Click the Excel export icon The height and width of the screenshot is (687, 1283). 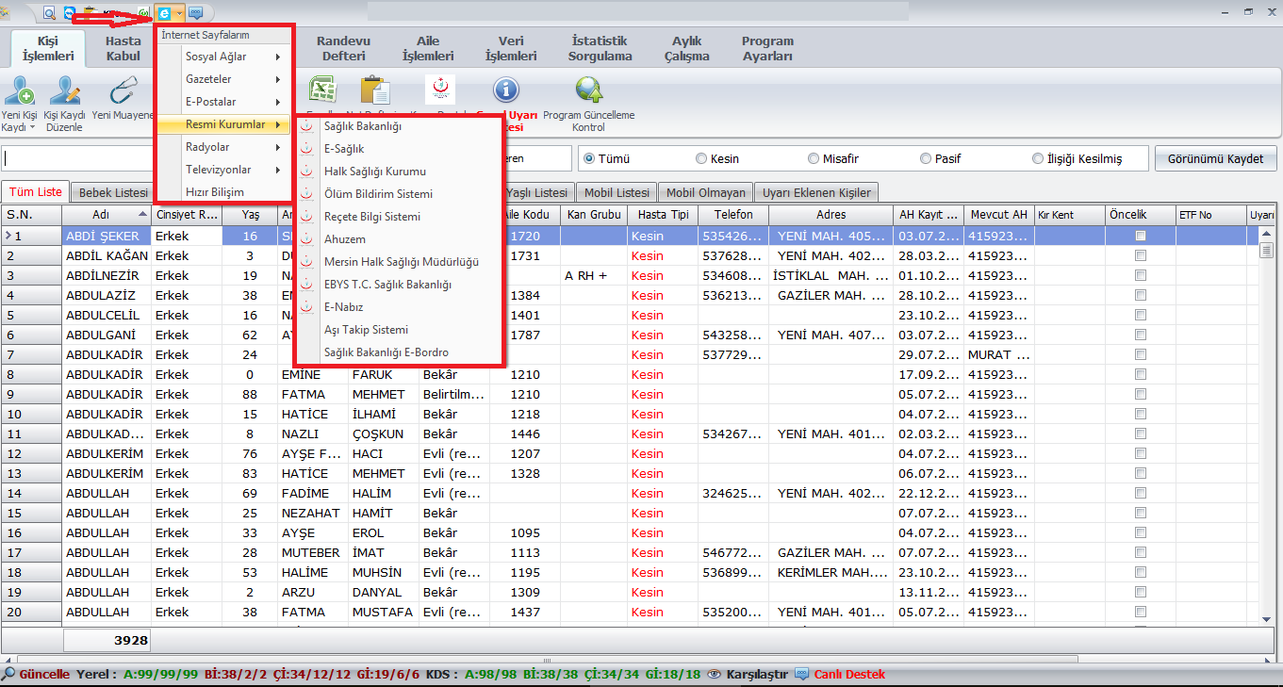322,91
